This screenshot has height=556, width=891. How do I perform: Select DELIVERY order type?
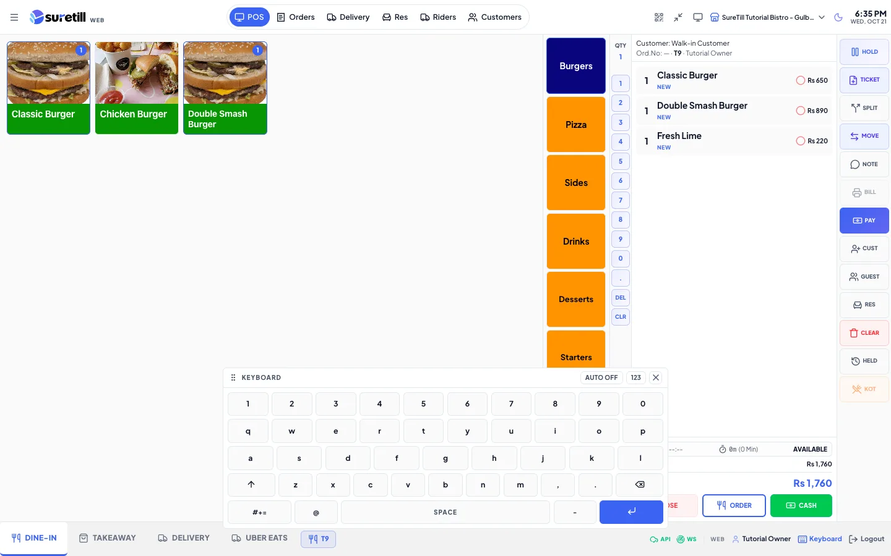click(x=184, y=538)
